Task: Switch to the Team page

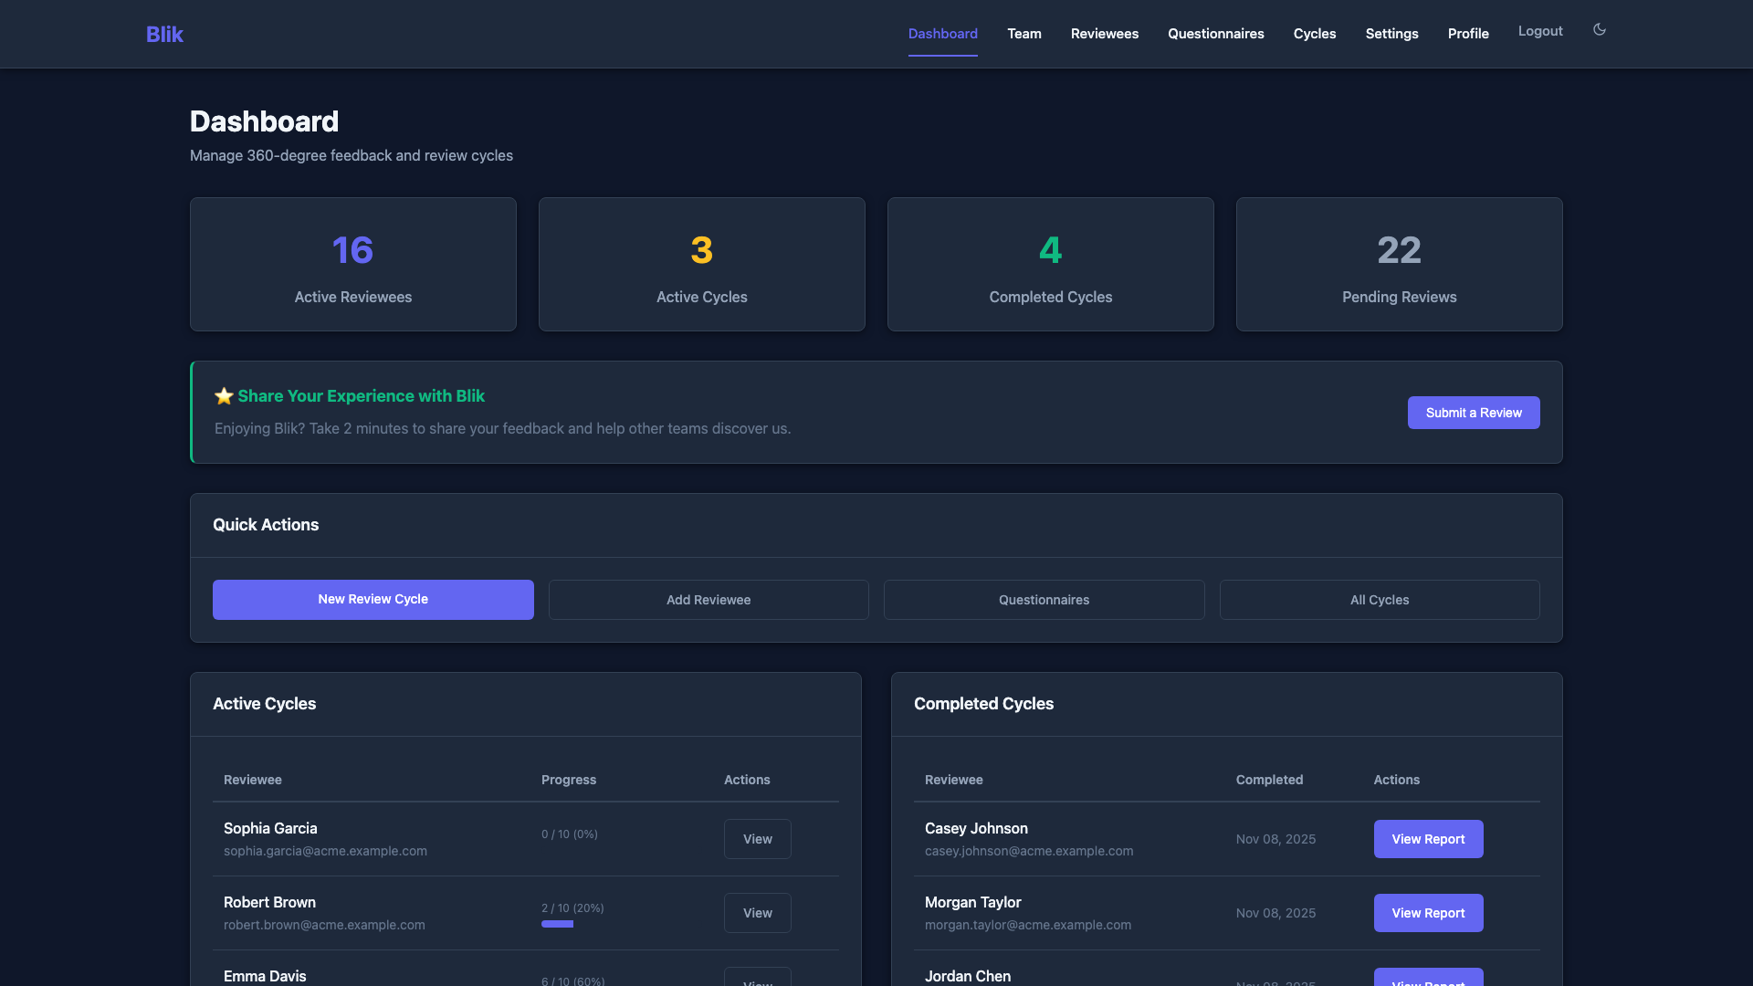Action: (x=1023, y=34)
